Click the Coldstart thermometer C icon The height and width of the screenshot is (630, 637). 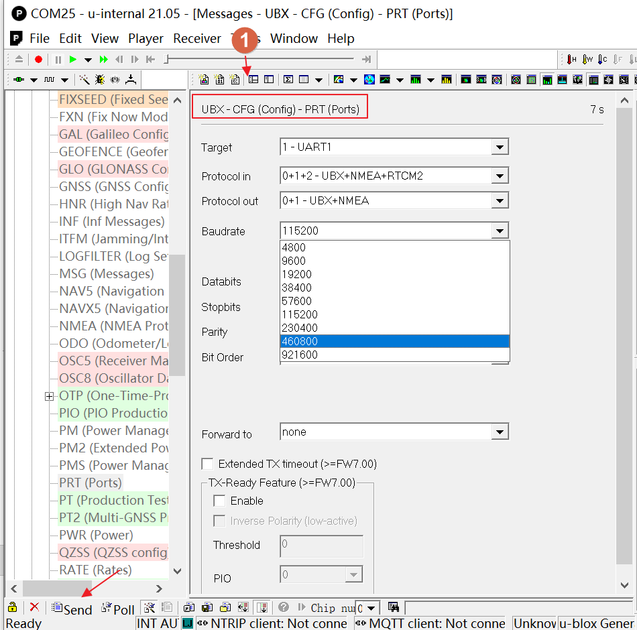tap(603, 60)
